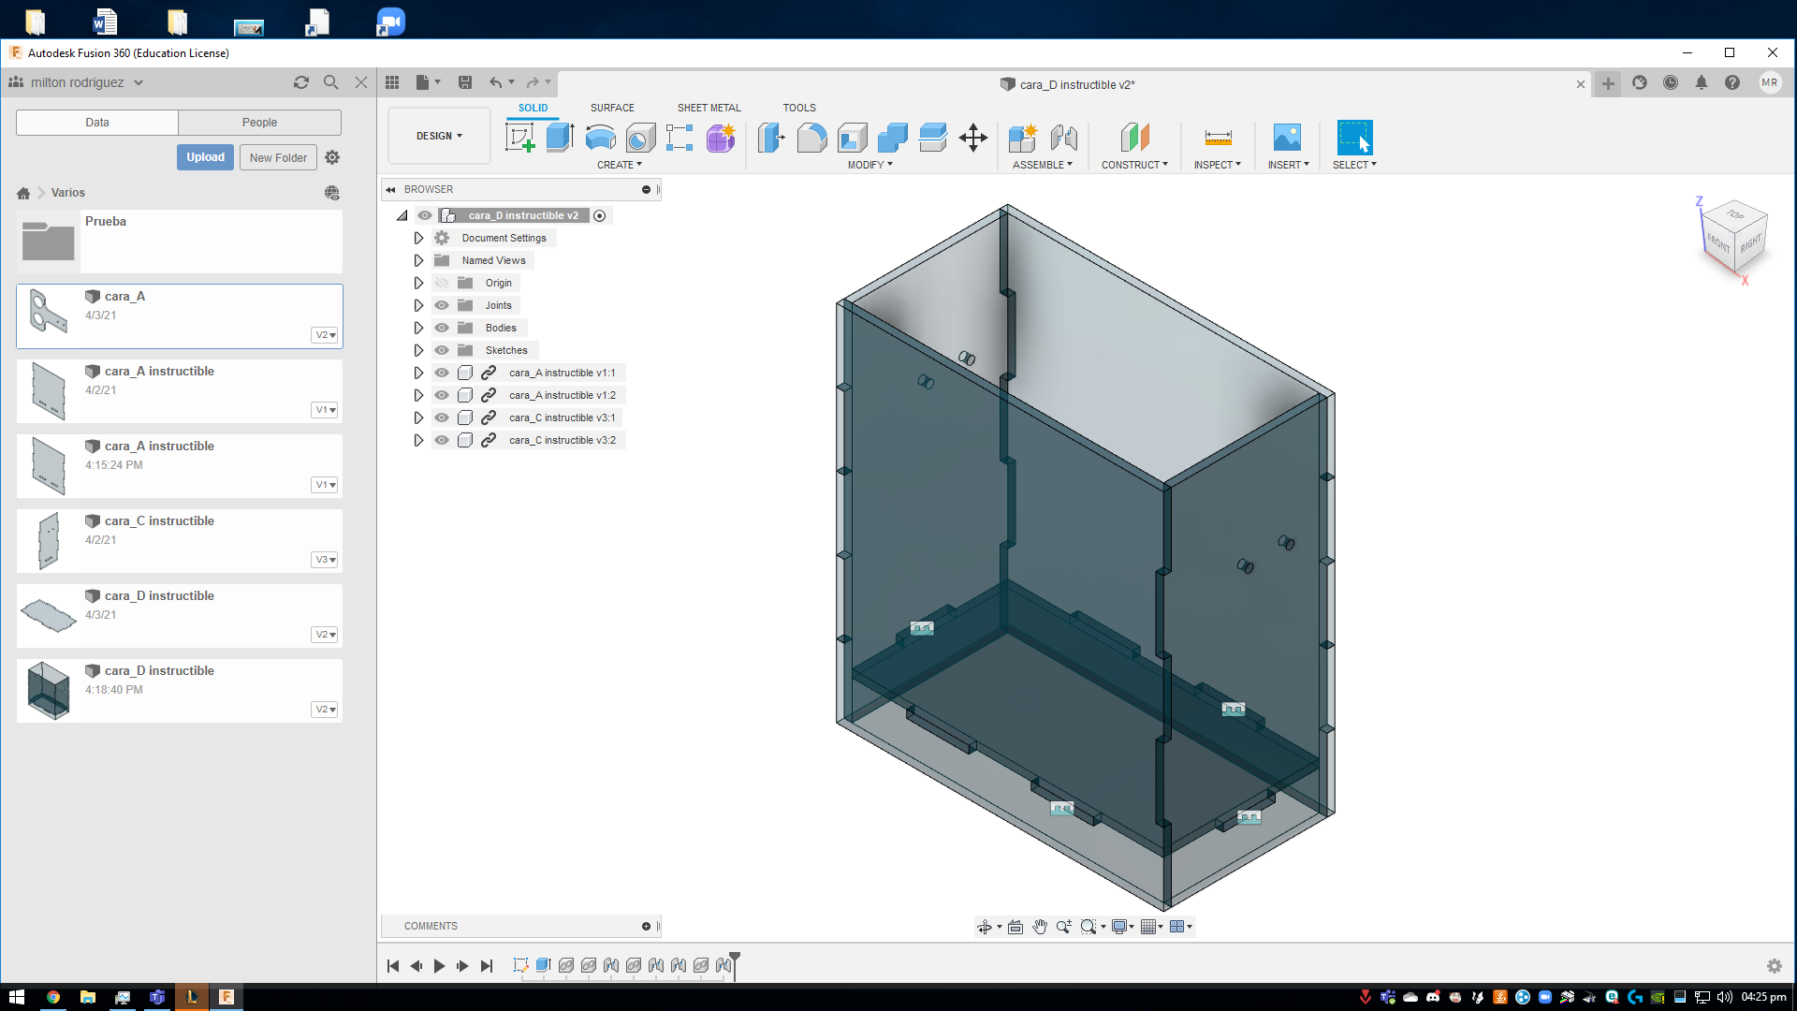Expand Document Settings node

point(418,238)
